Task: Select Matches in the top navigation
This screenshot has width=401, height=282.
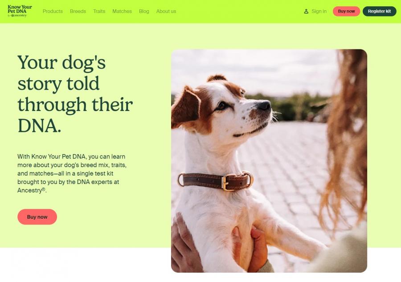Action: (x=122, y=11)
